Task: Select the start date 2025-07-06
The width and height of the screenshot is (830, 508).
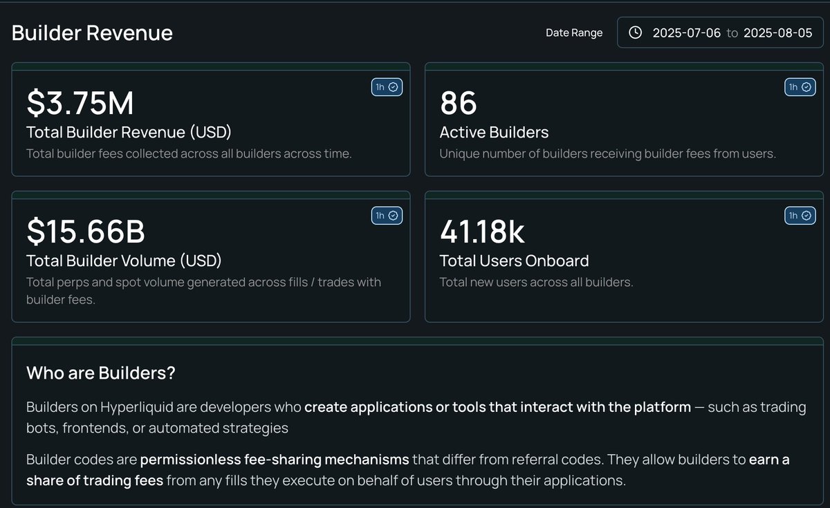Action: coord(687,32)
